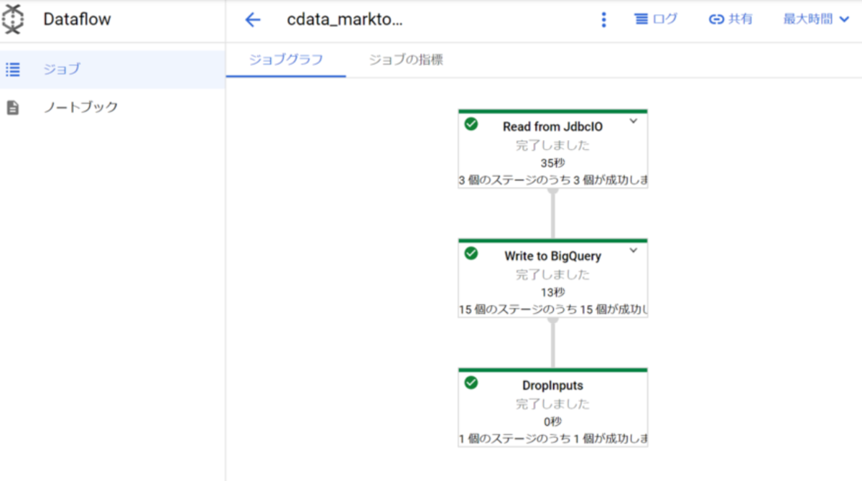Select the DropInputs node label

tap(552, 386)
